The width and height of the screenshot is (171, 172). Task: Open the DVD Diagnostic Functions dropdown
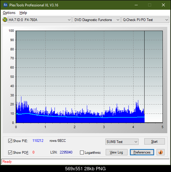coord(97,20)
